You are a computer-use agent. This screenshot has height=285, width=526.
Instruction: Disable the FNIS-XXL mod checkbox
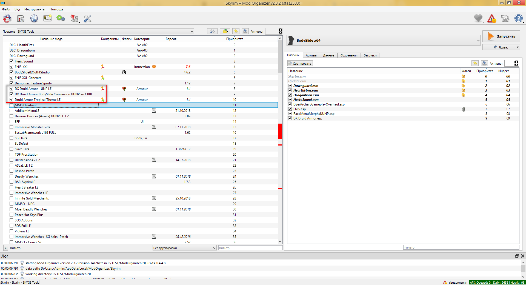pyautogui.click(x=12, y=67)
